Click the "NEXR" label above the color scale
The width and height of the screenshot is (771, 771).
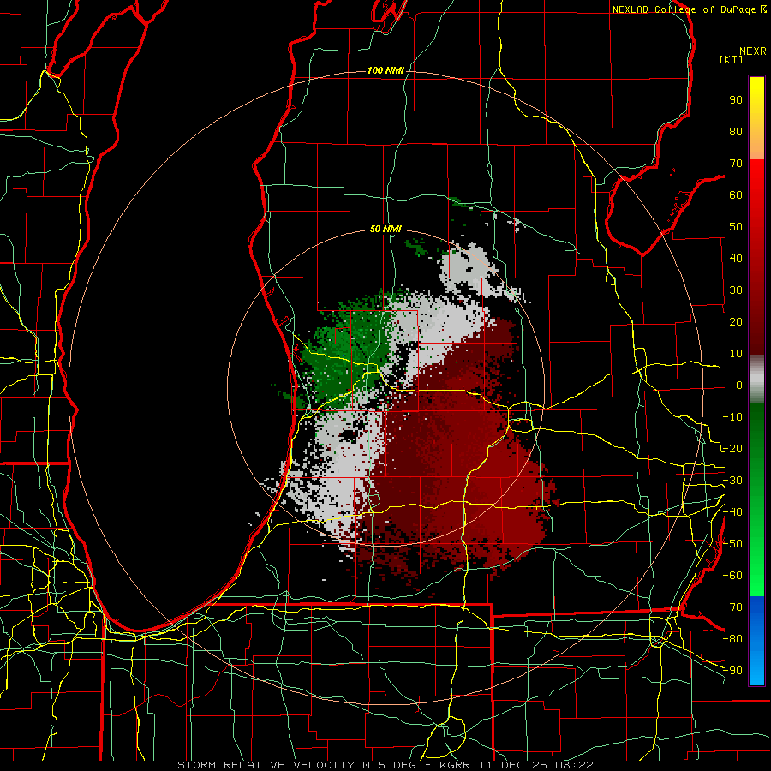(753, 51)
